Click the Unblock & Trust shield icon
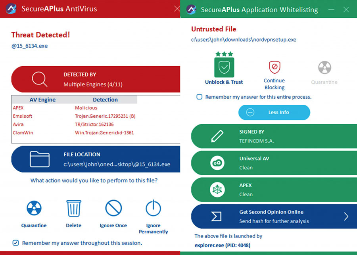Screen dimensions: 357x255 pyautogui.click(x=224, y=67)
